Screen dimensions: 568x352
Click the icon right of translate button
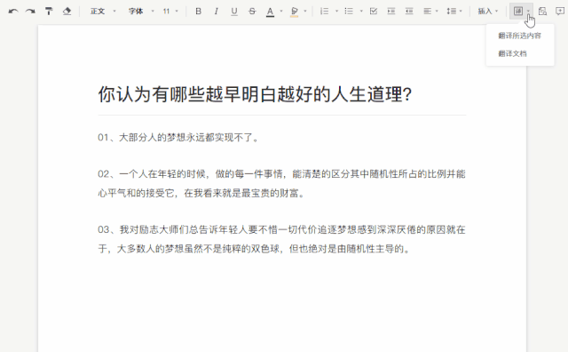(542, 12)
